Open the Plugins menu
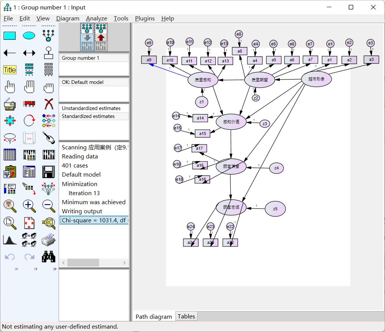This screenshot has height=332, width=385. tap(145, 19)
